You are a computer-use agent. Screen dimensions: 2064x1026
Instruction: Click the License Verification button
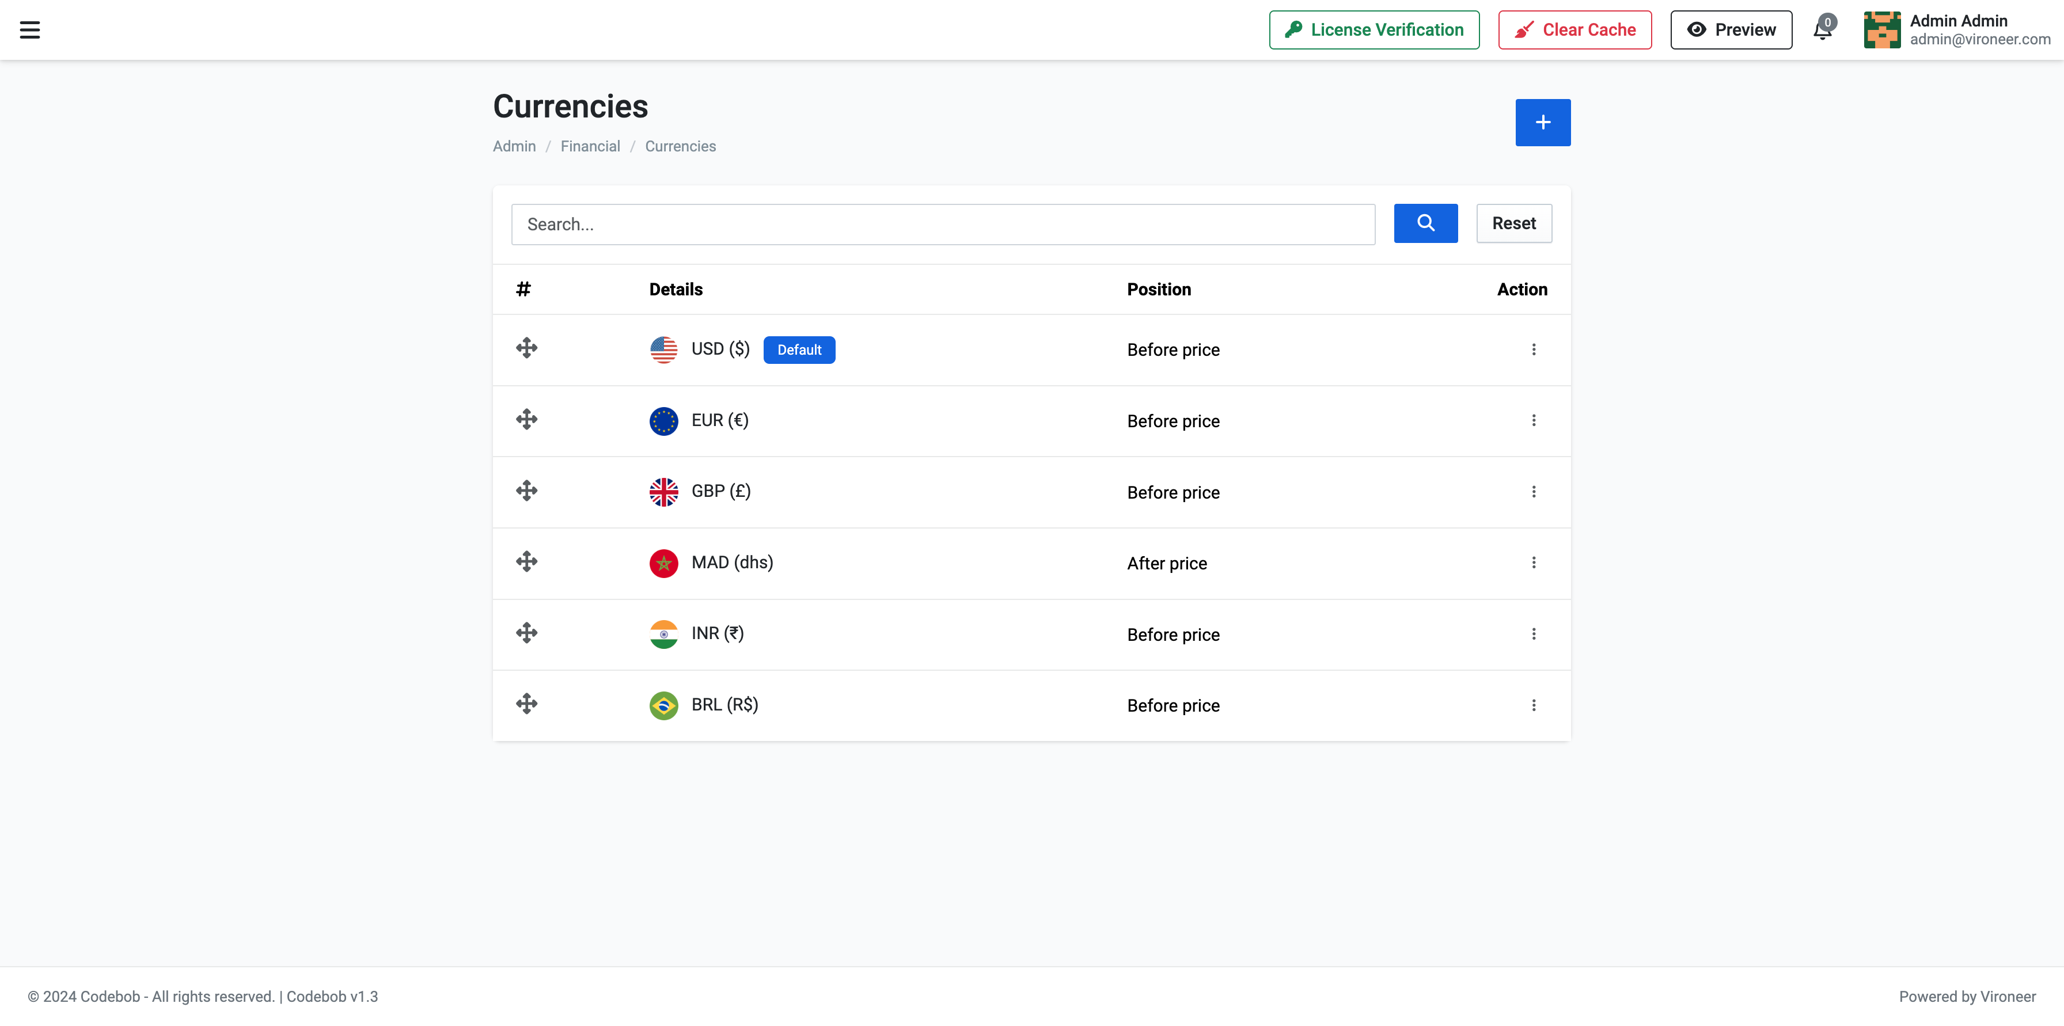(1374, 29)
